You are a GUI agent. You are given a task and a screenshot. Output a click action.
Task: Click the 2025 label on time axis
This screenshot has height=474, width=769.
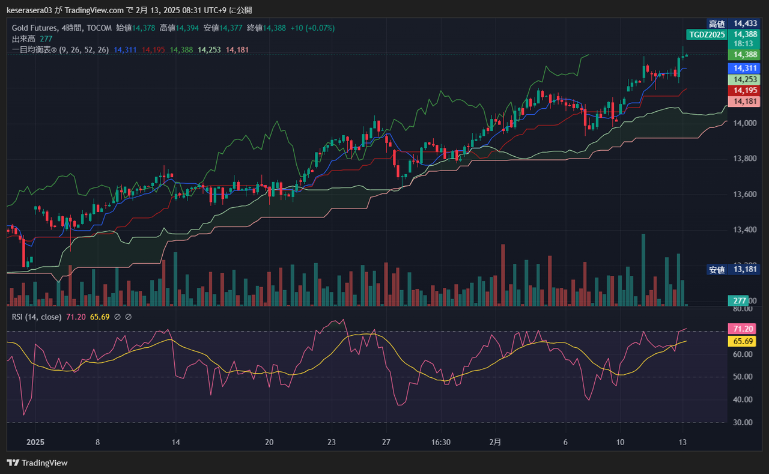35,442
